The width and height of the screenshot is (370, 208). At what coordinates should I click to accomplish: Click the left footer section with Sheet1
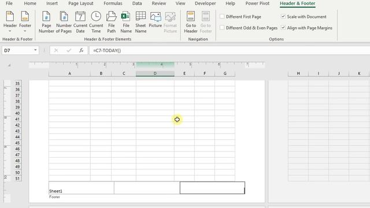(82, 188)
